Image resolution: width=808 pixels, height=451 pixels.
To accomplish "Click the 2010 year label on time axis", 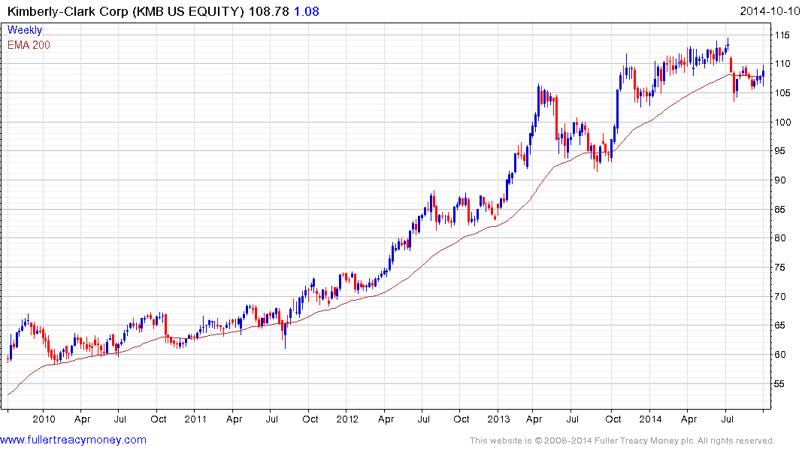I will pyautogui.click(x=44, y=419).
